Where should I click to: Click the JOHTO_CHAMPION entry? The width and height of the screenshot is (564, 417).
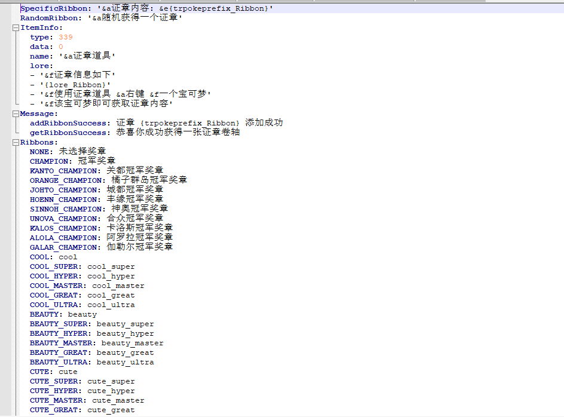click(x=96, y=189)
